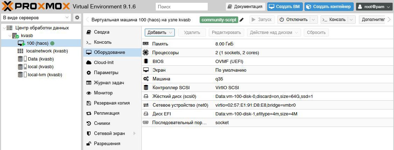Click the Proxmox logo

coord(36,6)
